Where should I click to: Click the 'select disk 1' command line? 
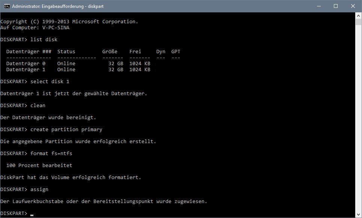50,81
